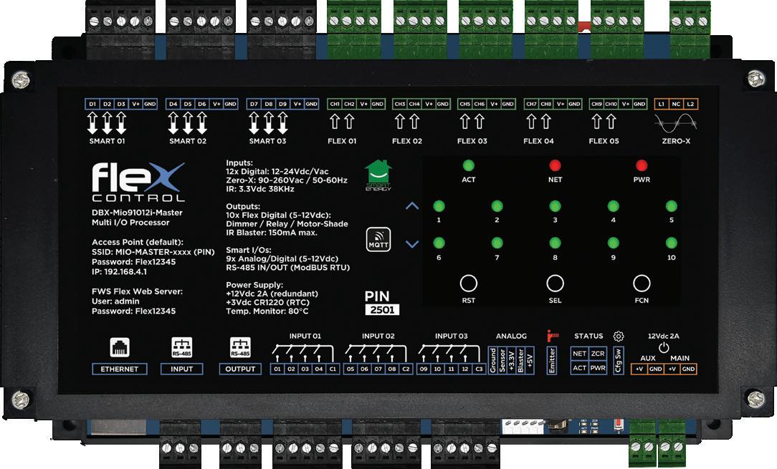Click the FLEX 03 up arrows
Screen dimensions: 777x469
pos(472,122)
